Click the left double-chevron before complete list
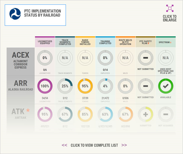Image resolution: width=183 pixels, height=154 pixels. 64,145
